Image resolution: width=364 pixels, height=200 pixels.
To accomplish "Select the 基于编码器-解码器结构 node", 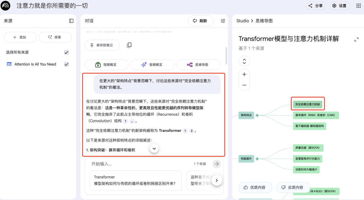I will point(309,126).
